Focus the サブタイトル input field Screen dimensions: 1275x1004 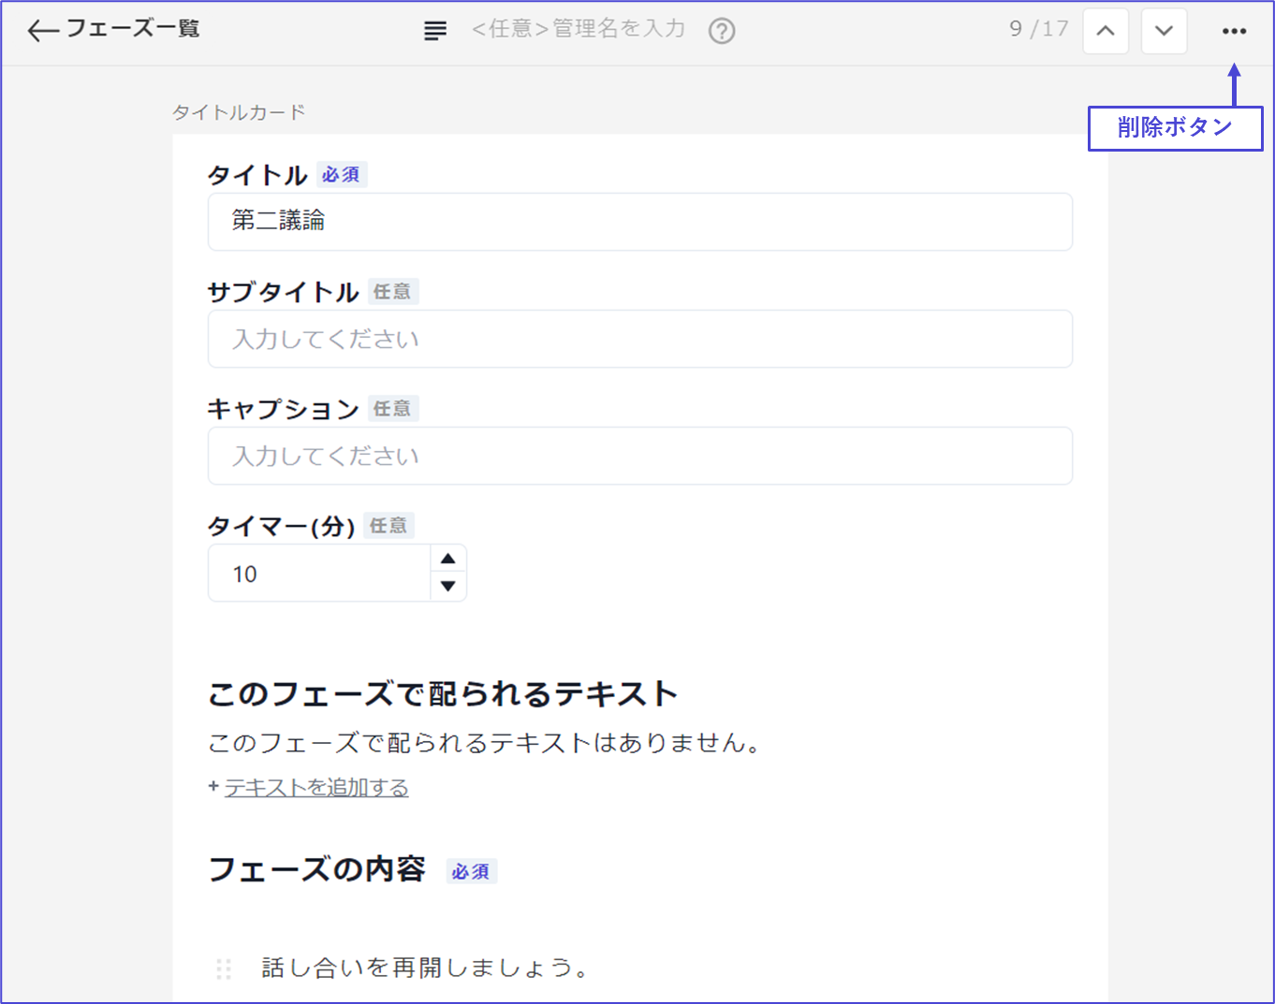[x=639, y=339]
